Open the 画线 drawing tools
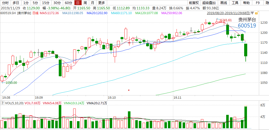 224,3
